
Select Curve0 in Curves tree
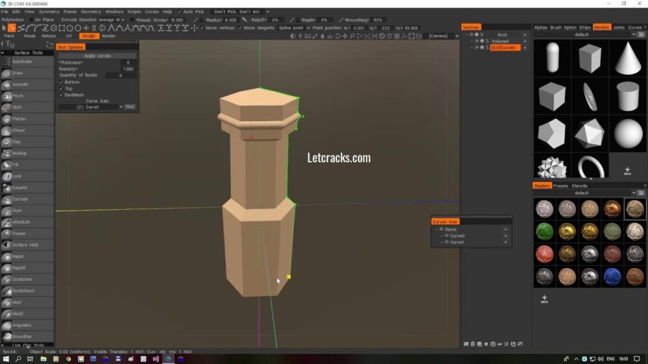(457, 236)
